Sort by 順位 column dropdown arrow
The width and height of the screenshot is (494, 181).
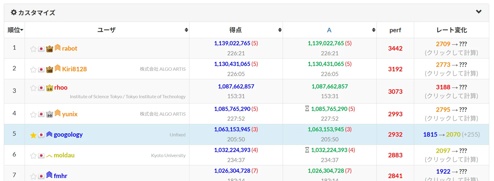22,30
